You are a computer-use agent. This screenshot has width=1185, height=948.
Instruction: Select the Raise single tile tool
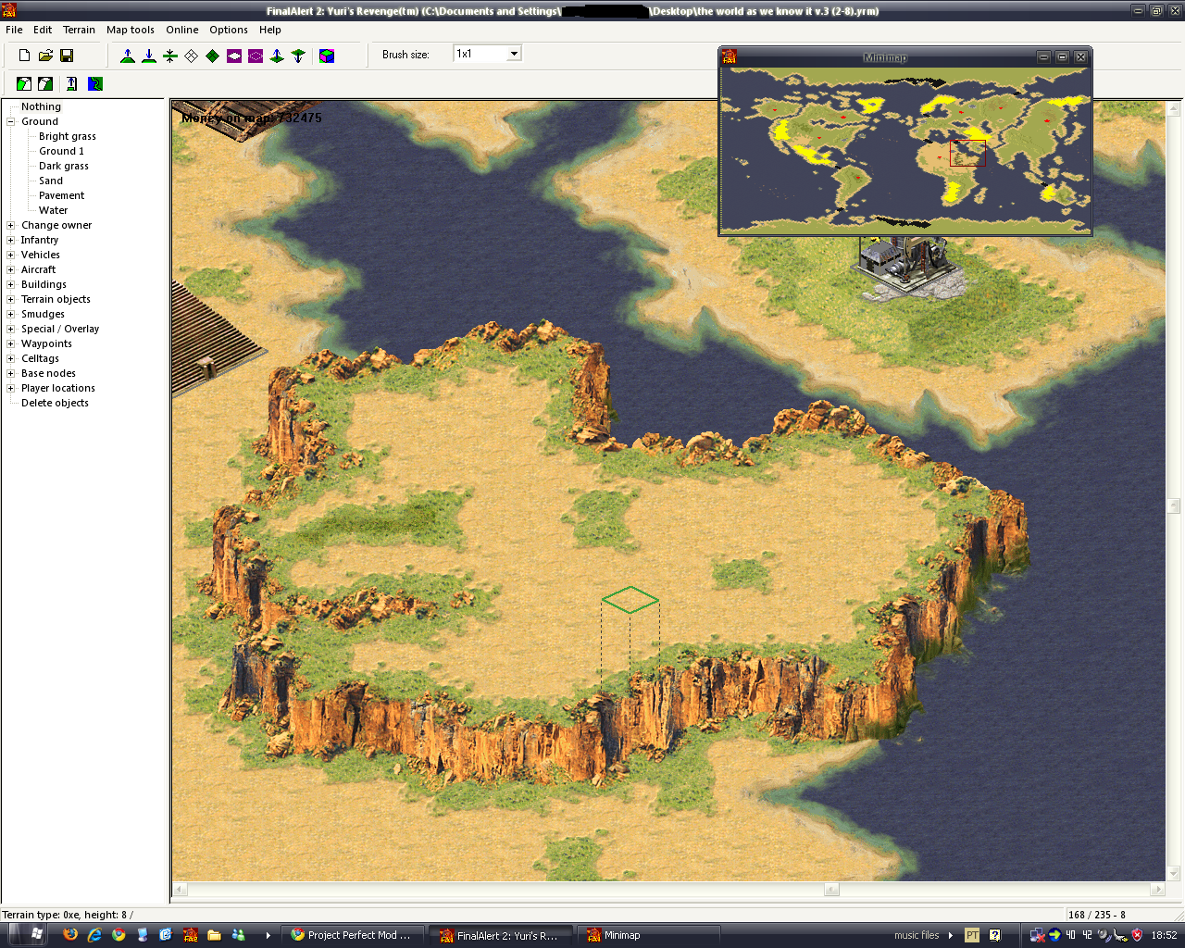tap(277, 56)
